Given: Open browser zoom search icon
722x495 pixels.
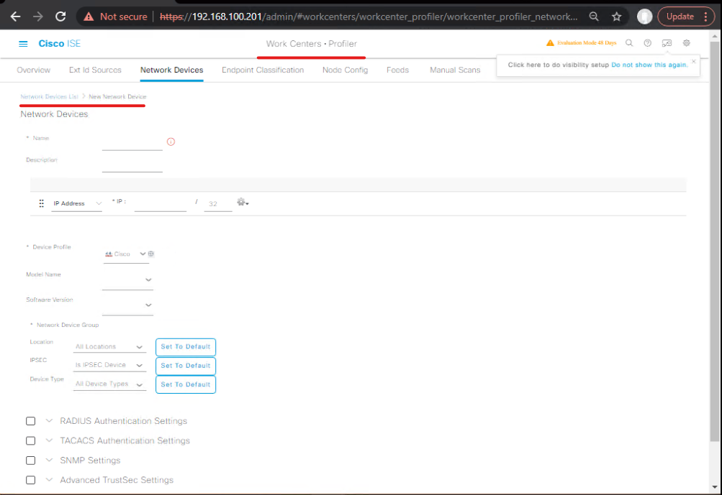Looking at the screenshot, I should [594, 17].
